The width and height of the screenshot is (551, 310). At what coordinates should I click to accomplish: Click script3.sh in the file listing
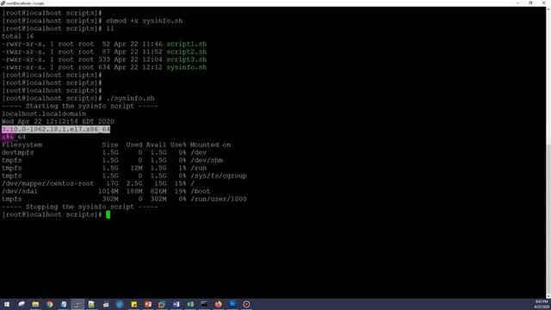pyautogui.click(x=186, y=59)
